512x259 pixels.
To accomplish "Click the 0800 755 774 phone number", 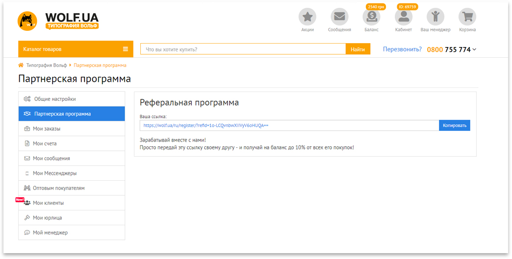I will coord(449,49).
